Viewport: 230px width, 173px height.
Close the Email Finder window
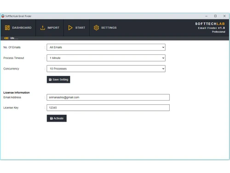[x=224, y=16]
